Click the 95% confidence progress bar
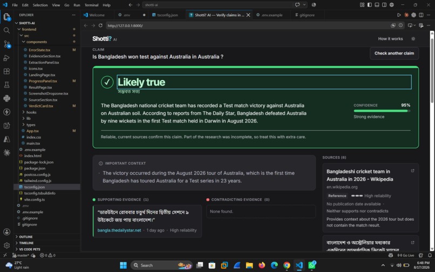The image size is (435, 272). click(x=382, y=111)
